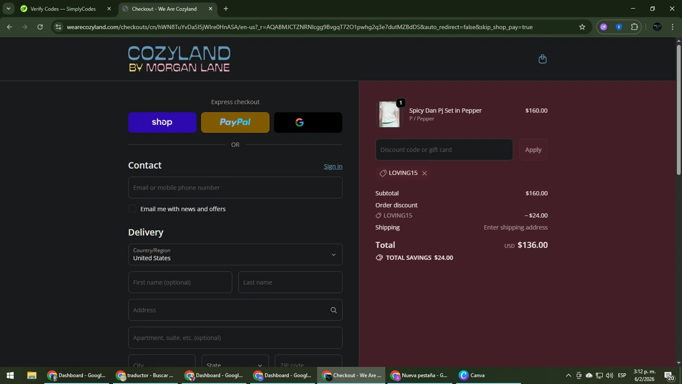Focus the Address input field
The image size is (682, 384).
click(235, 310)
